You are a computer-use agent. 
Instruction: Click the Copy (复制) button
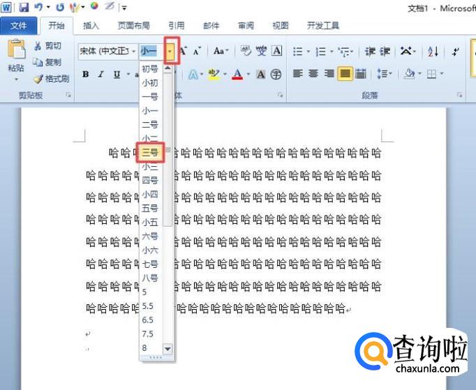coord(47,62)
